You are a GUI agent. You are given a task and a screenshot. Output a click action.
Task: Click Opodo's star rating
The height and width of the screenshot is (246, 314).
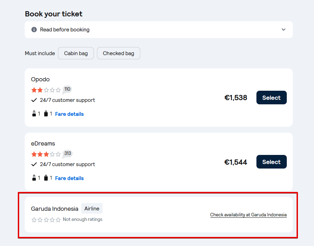coord(46,90)
